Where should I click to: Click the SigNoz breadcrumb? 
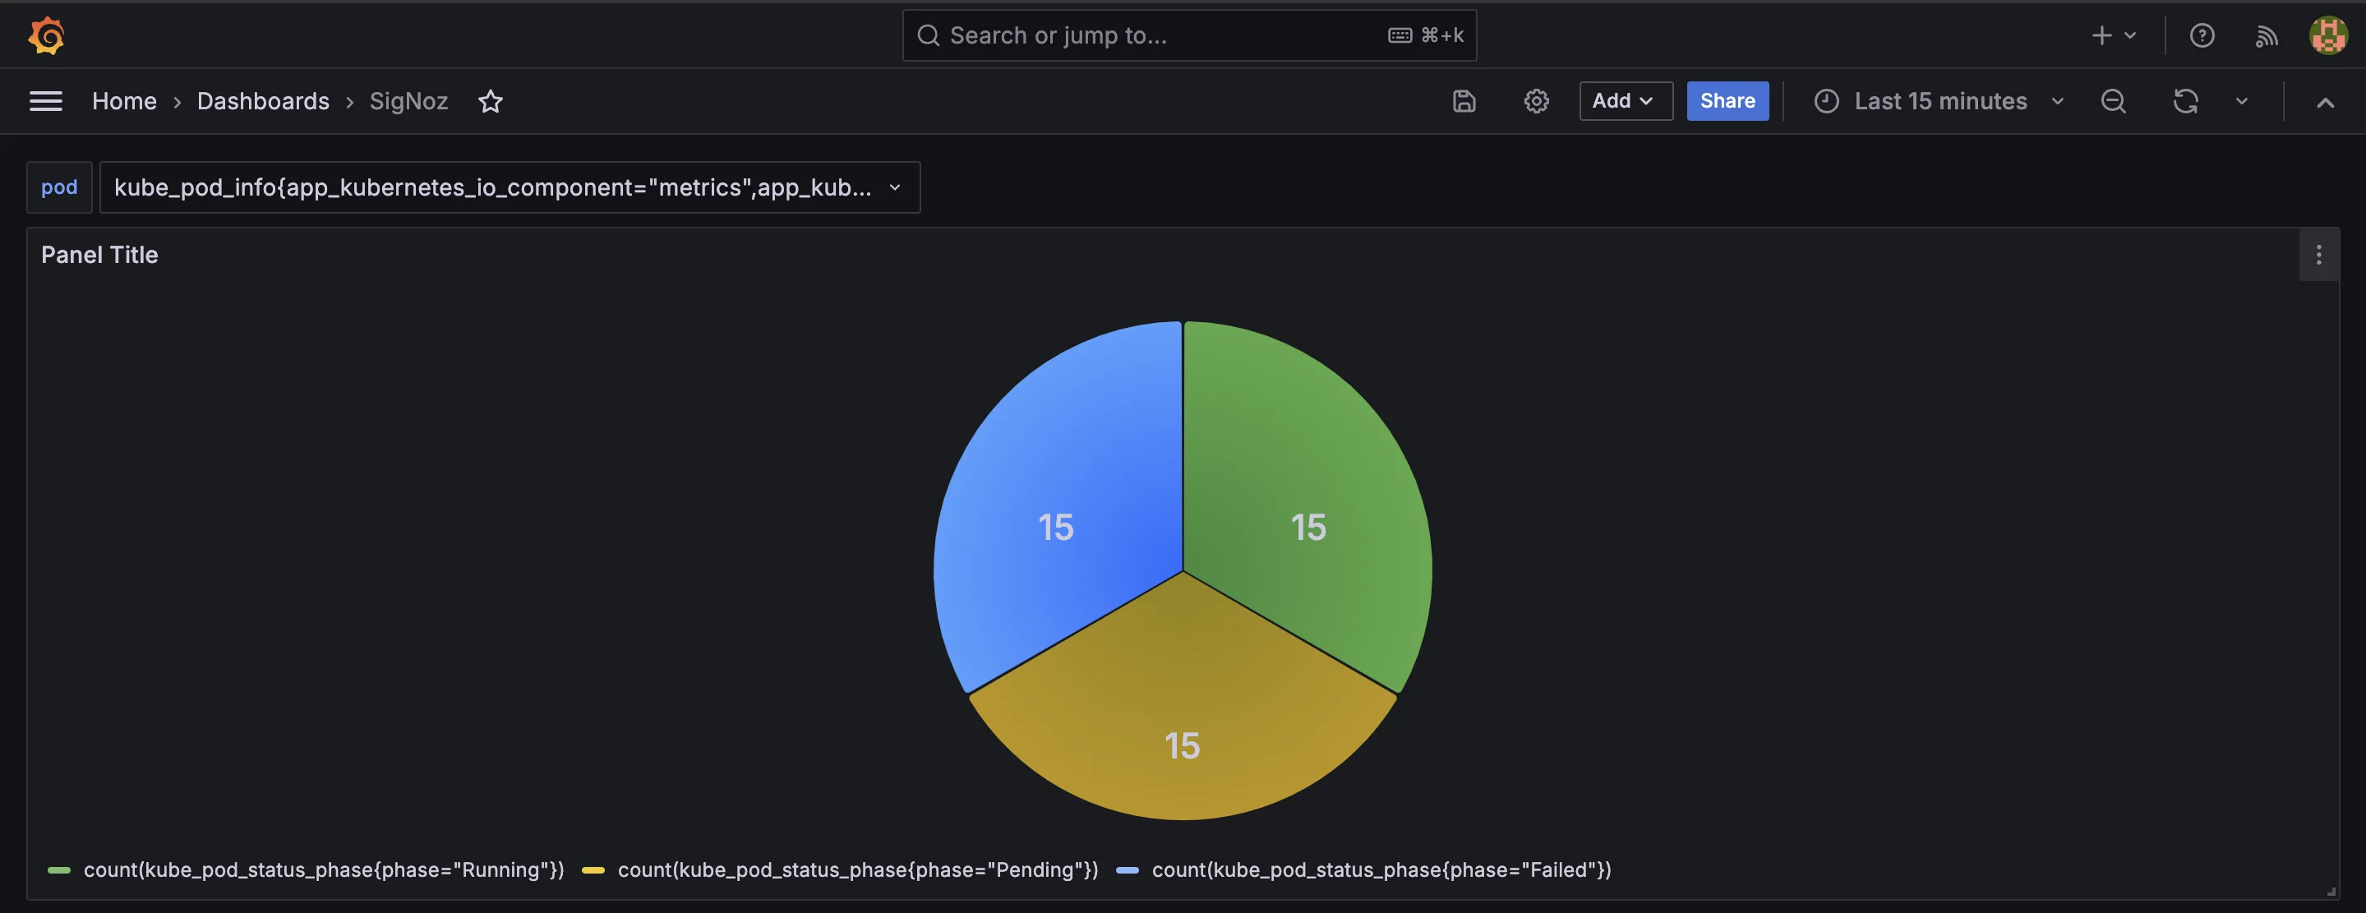tap(408, 101)
